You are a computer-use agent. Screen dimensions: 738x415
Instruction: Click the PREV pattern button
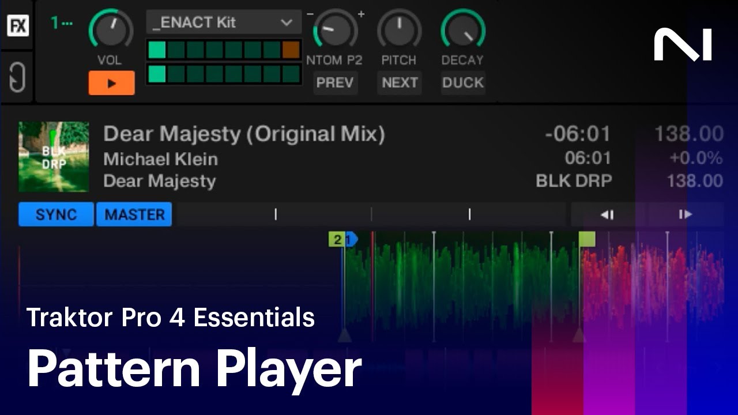pos(335,83)
